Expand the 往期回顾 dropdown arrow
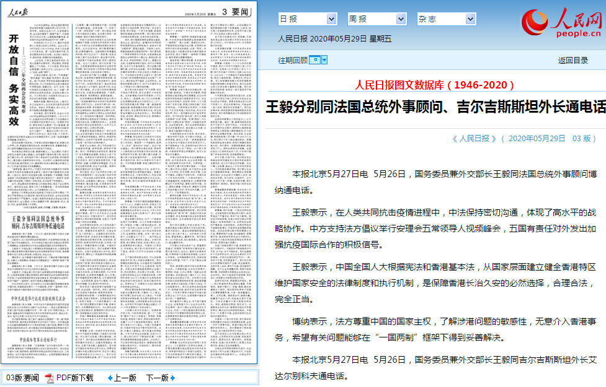606x387 pixels. (324, 60)
